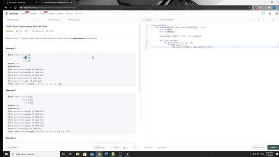Viewport: 279px width, 157px height.
Task: Collapse code fold at line 1
Action: 148,25
